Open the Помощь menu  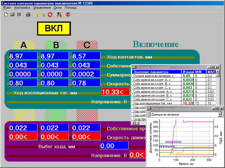coord(71,8)
